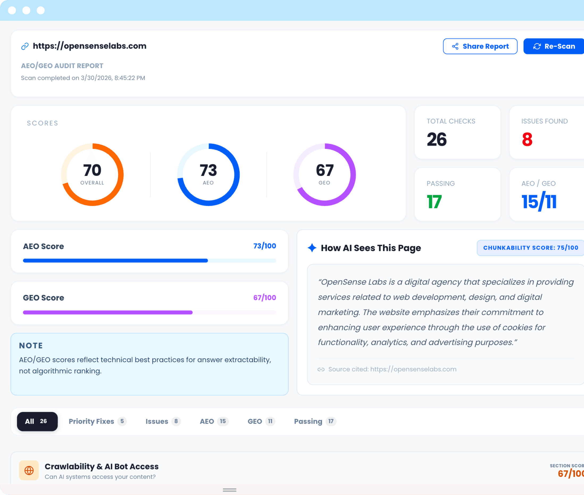Click the Chunkability Score 75/100 badge
Screen dimensions: 584x495
coord(530,248)
